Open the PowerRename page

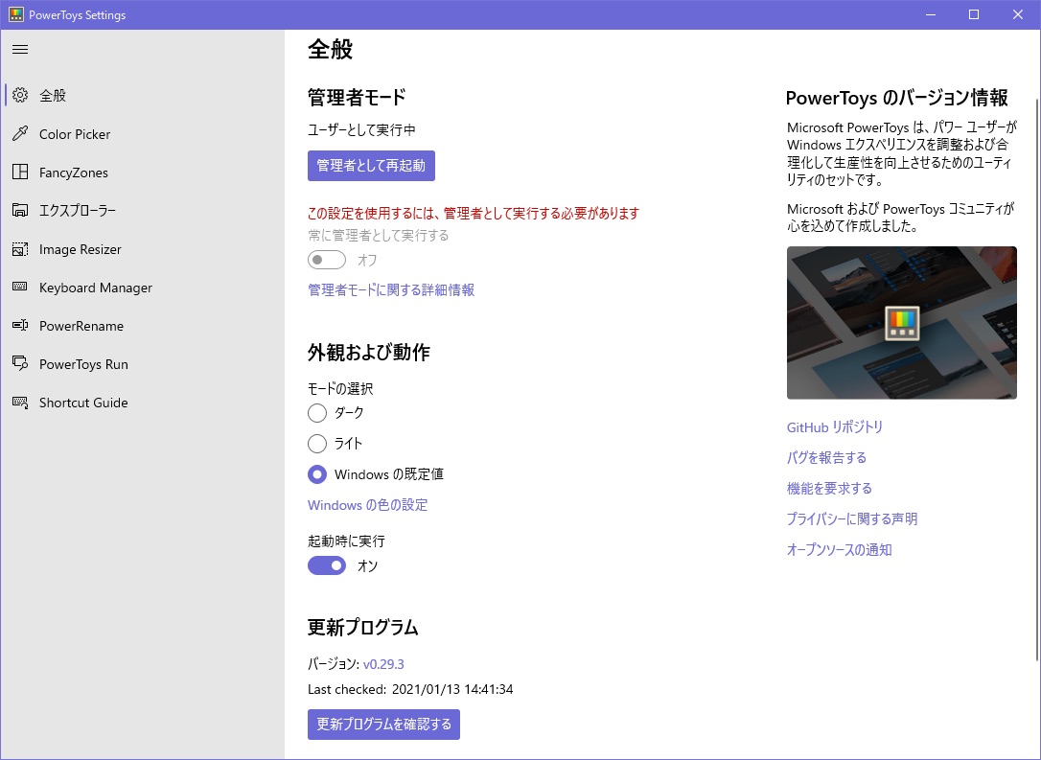[x=142, y=325]
